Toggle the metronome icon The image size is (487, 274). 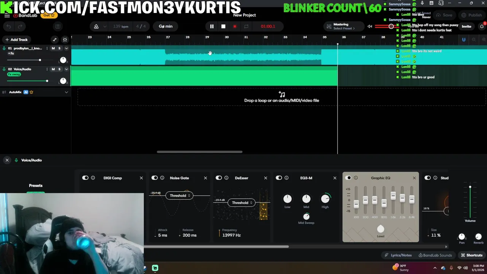(96, 26)
